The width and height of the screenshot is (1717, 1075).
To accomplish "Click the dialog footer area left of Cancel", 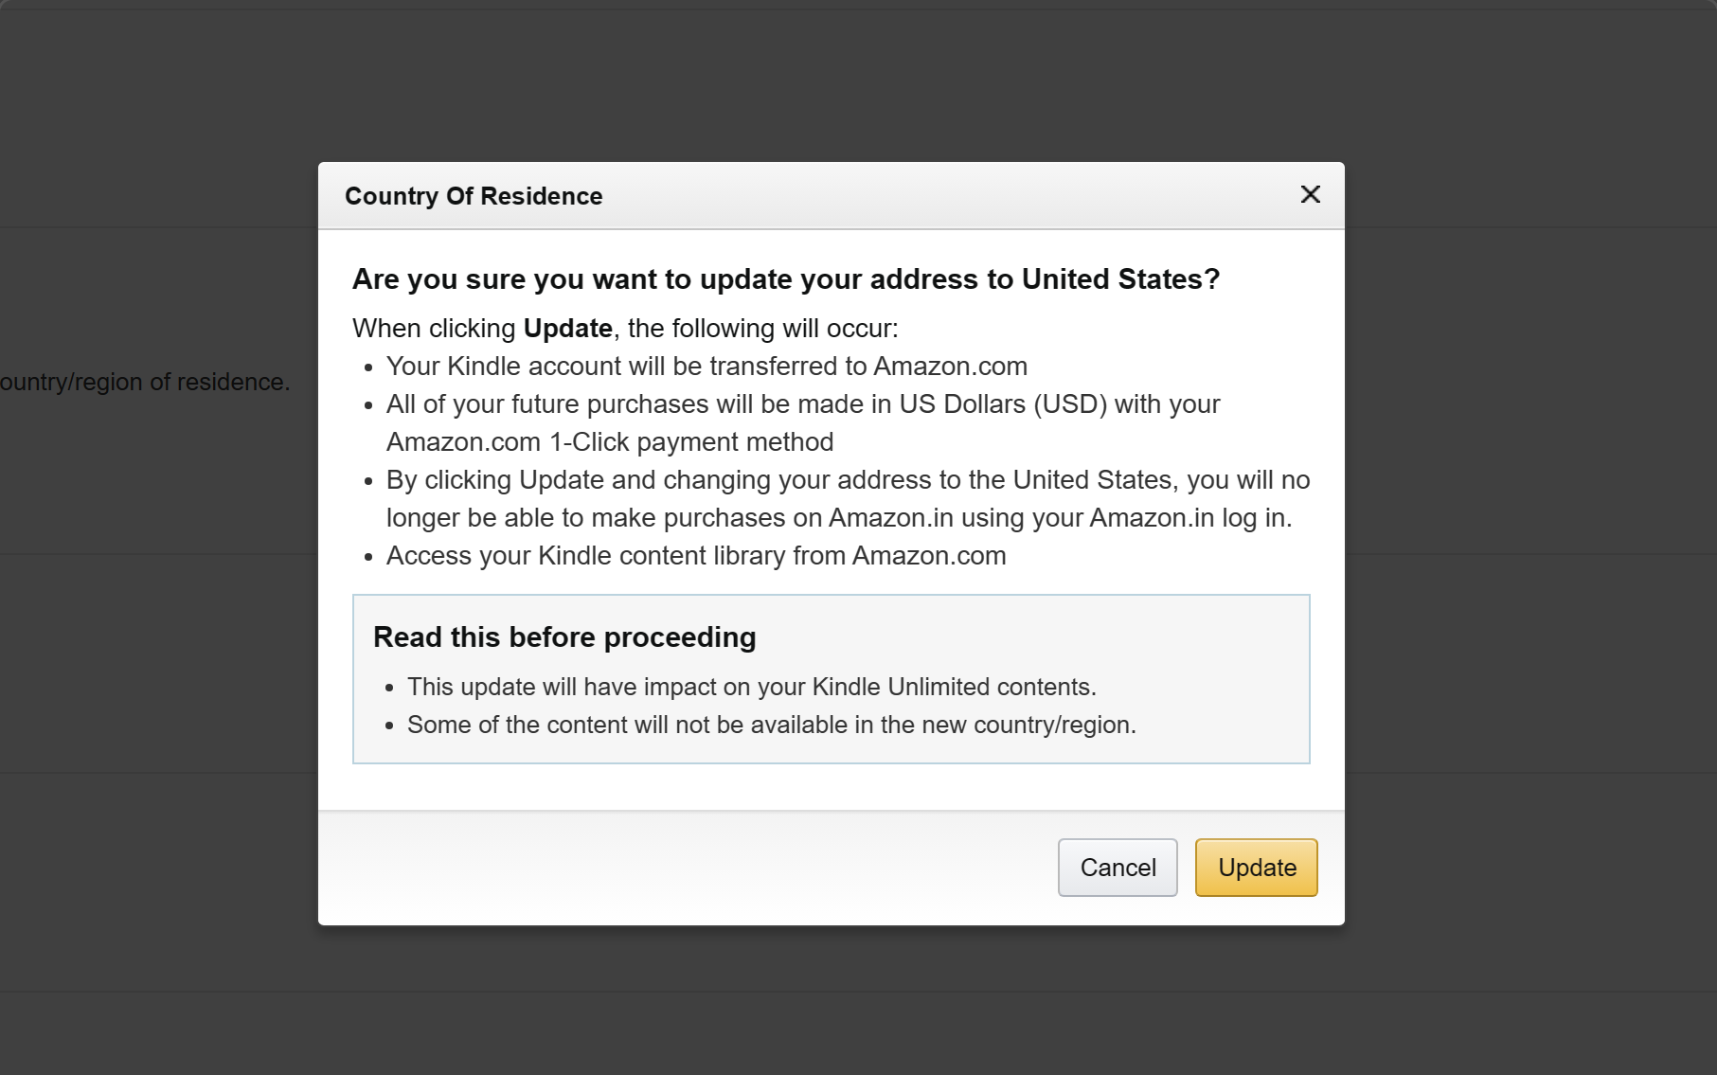I will click(688, 867).
